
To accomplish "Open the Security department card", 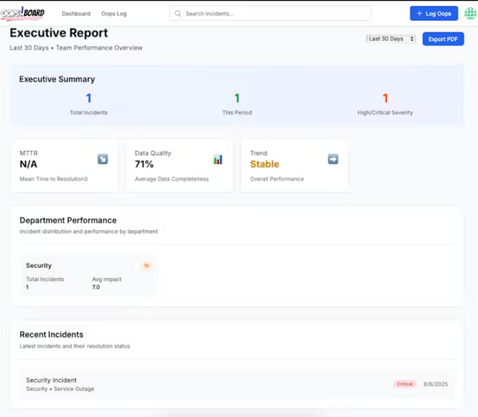I will pos(89,276).
